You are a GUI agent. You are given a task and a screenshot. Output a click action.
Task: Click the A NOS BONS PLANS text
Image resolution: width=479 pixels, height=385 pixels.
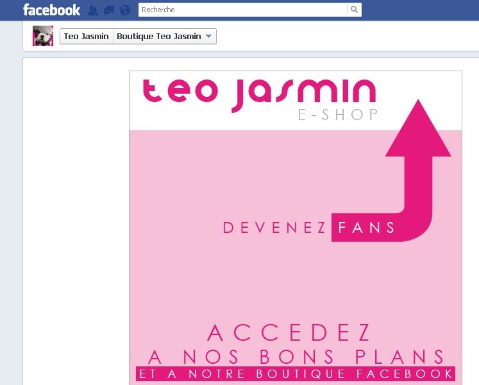click(x=296, y=357)
